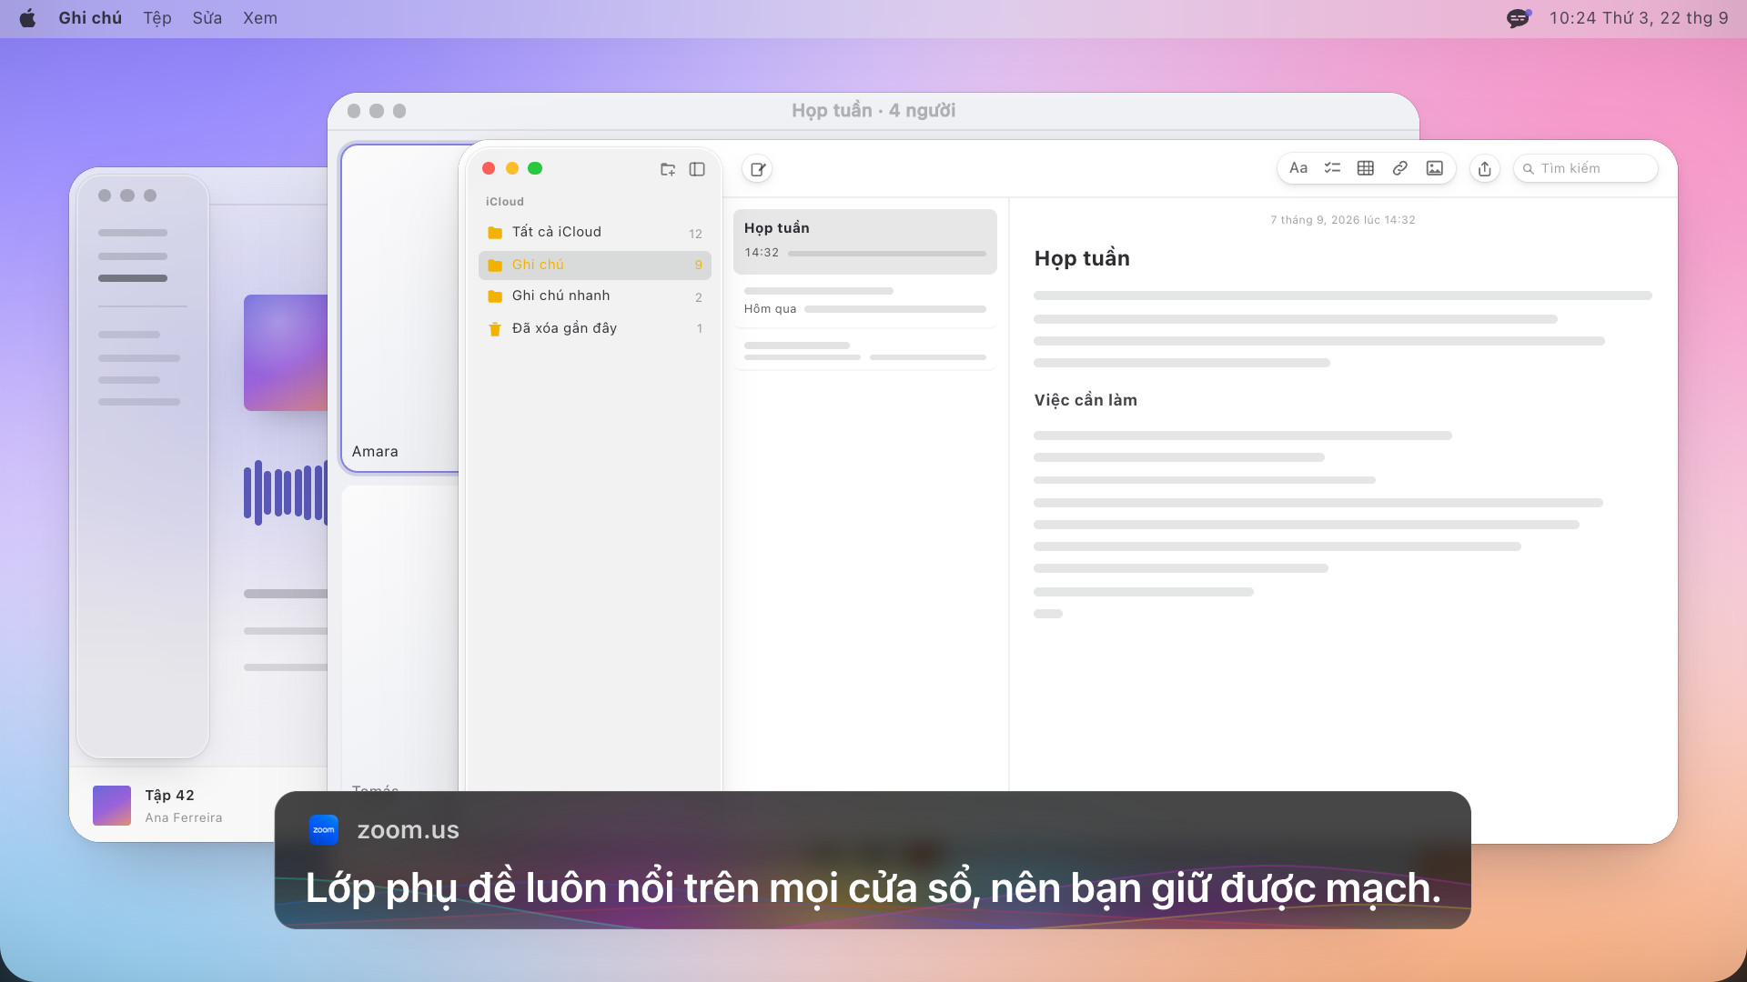Insert media using the image icon
Image resolution: width=1747 pixels, height=982 pixels.
click(x=1435, y=168)
